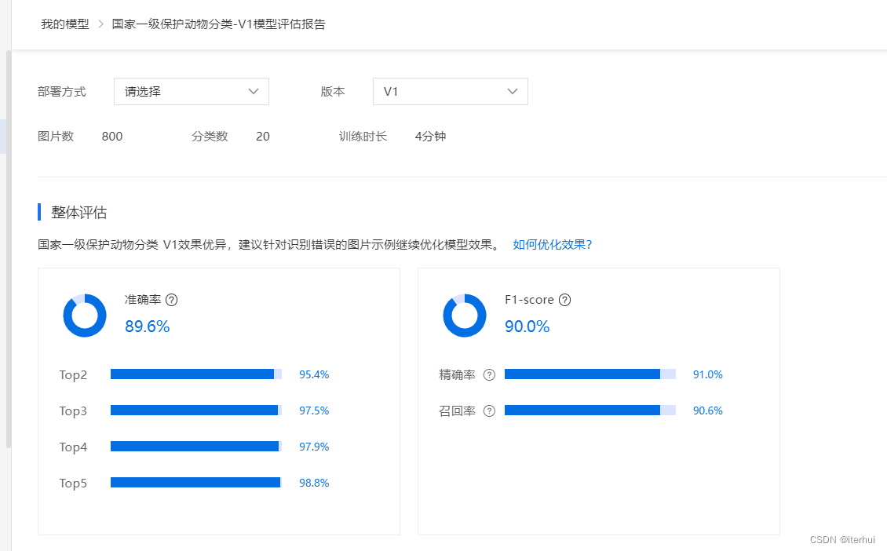Viewport: 887px width, 551px height.
Task: Click the 整体评估 section heading
Action: pos(78,213)
